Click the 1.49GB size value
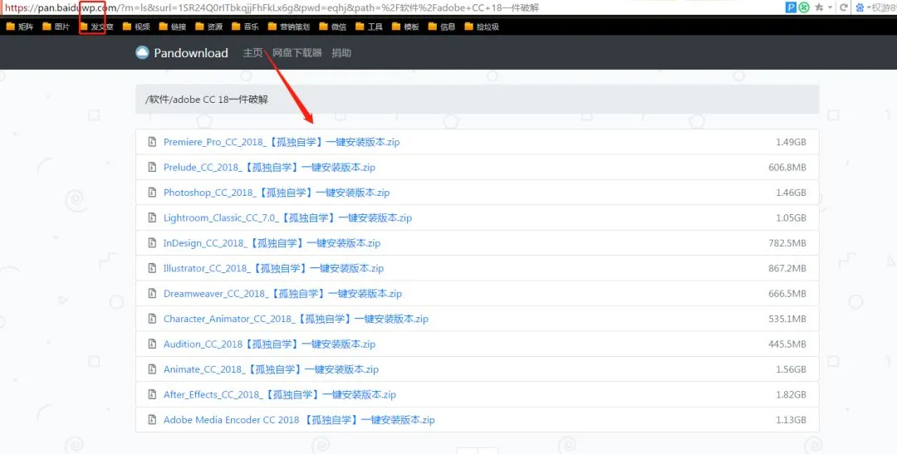The image size is (897, 454). click(x=791, y=142)
